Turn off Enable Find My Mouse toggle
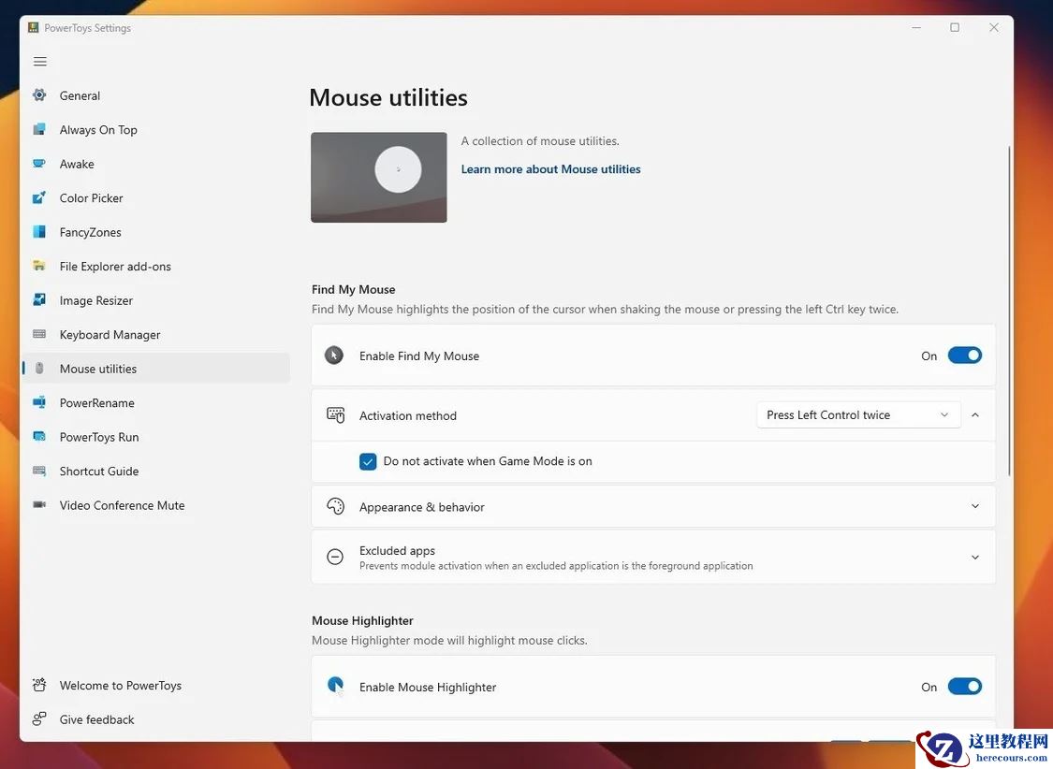 tap(964, 355)
